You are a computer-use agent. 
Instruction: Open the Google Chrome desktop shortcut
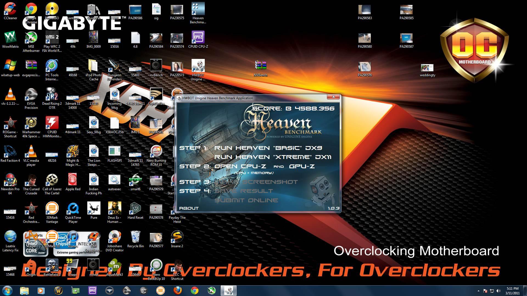[31, 13]
